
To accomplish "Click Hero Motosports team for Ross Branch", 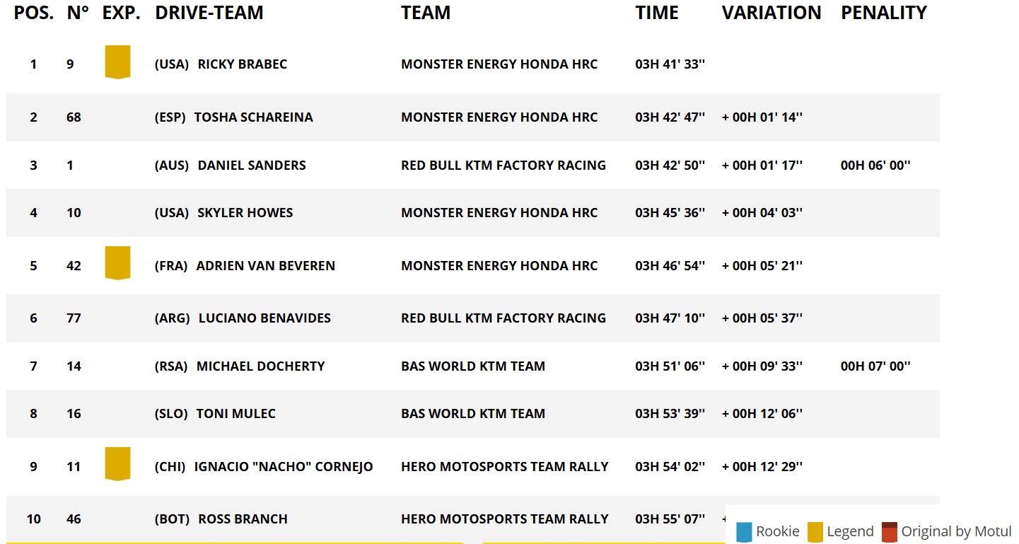I will 504,519.
